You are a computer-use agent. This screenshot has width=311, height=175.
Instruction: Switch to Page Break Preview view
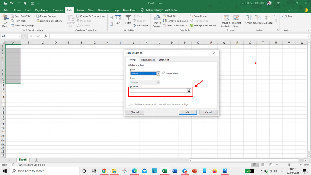[271, 165]
